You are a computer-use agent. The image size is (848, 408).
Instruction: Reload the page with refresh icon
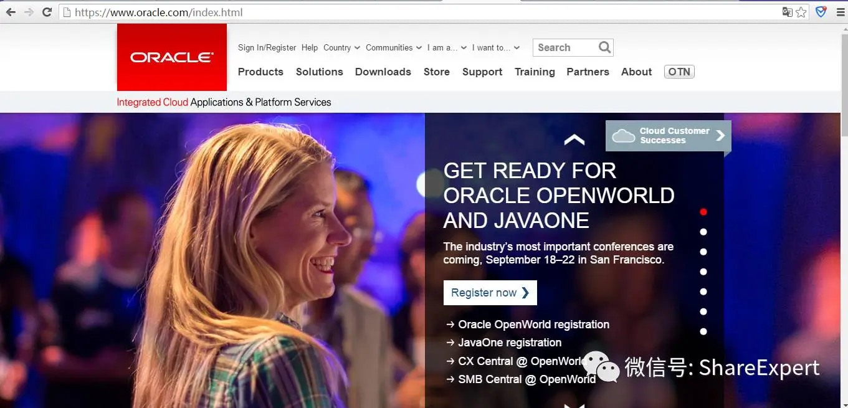tap(47, 12)
